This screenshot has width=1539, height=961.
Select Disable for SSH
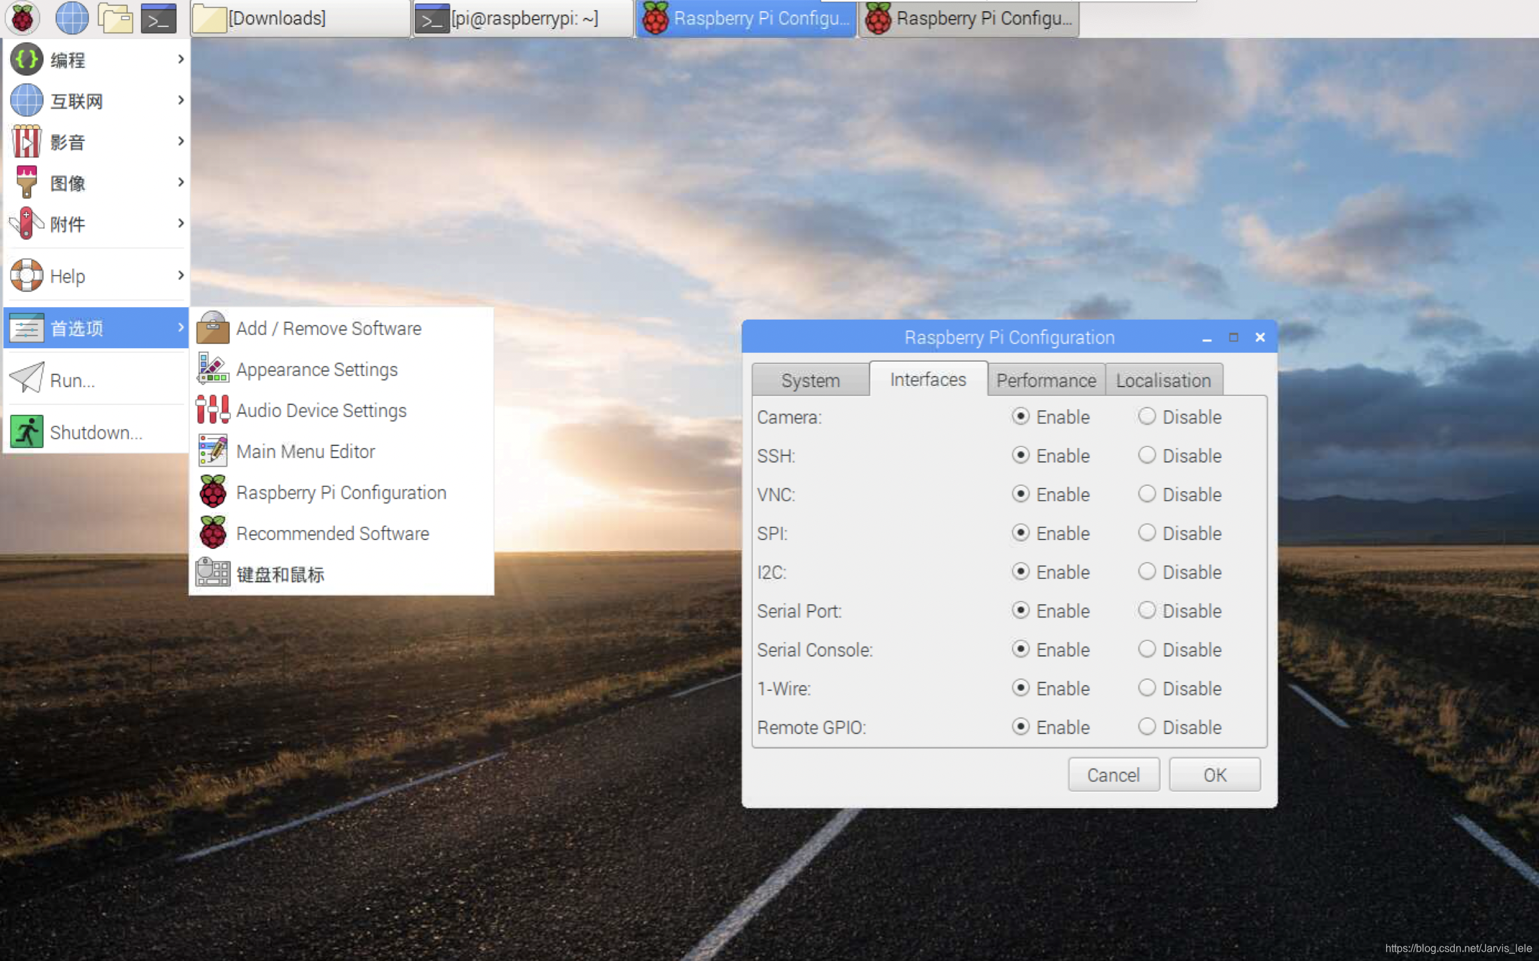coord(1147,455)
